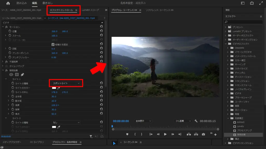Pick light color with the eyedropper for ライト1
The width and height of the screenshot is (266, 149).
coord(58,88)
